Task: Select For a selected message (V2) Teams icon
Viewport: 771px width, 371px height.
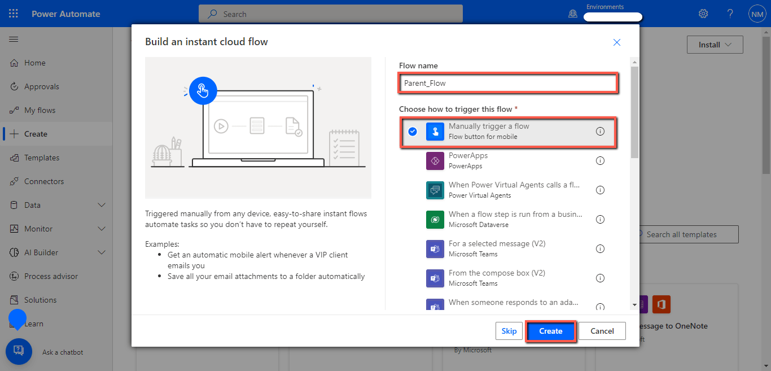Action: coord(435,248)
